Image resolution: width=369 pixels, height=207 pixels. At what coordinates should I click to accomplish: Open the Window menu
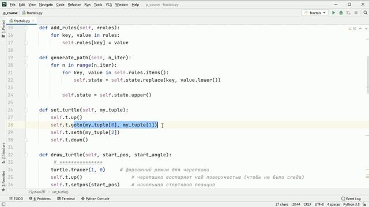coord(122,5)
